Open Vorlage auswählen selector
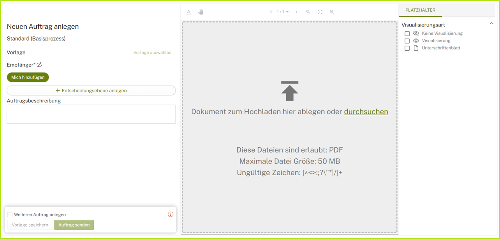The width and height of the screenshot is (500, 239). [152, 53]
